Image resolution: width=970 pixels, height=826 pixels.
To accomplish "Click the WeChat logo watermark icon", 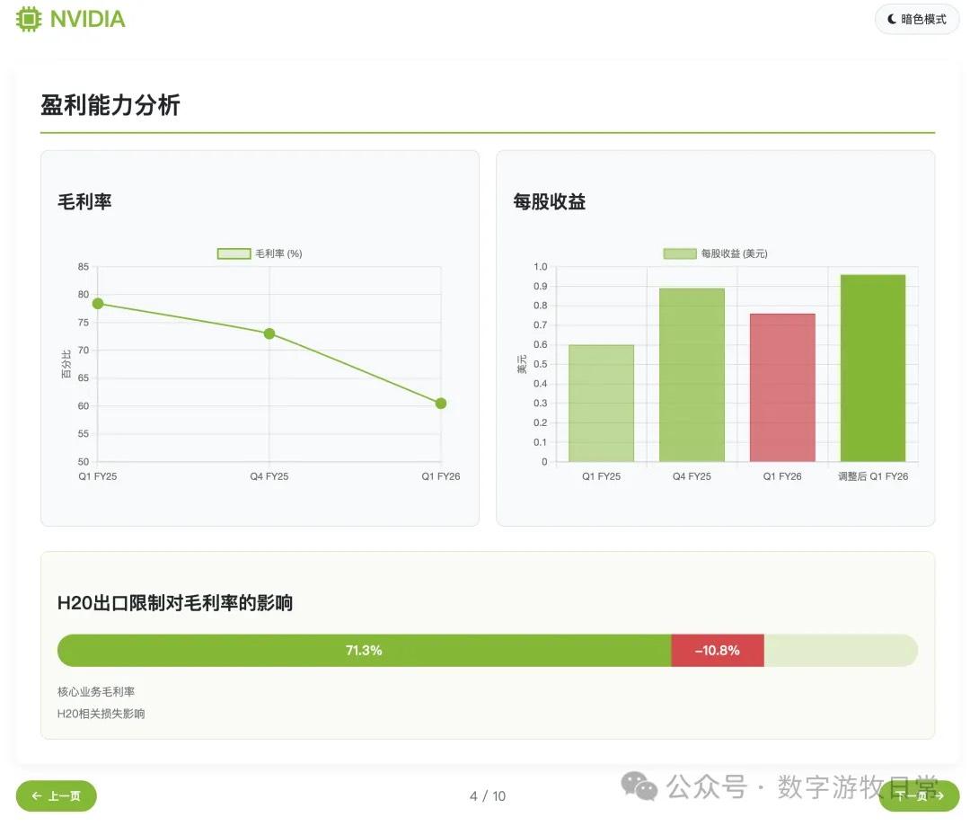I will 639,788.
